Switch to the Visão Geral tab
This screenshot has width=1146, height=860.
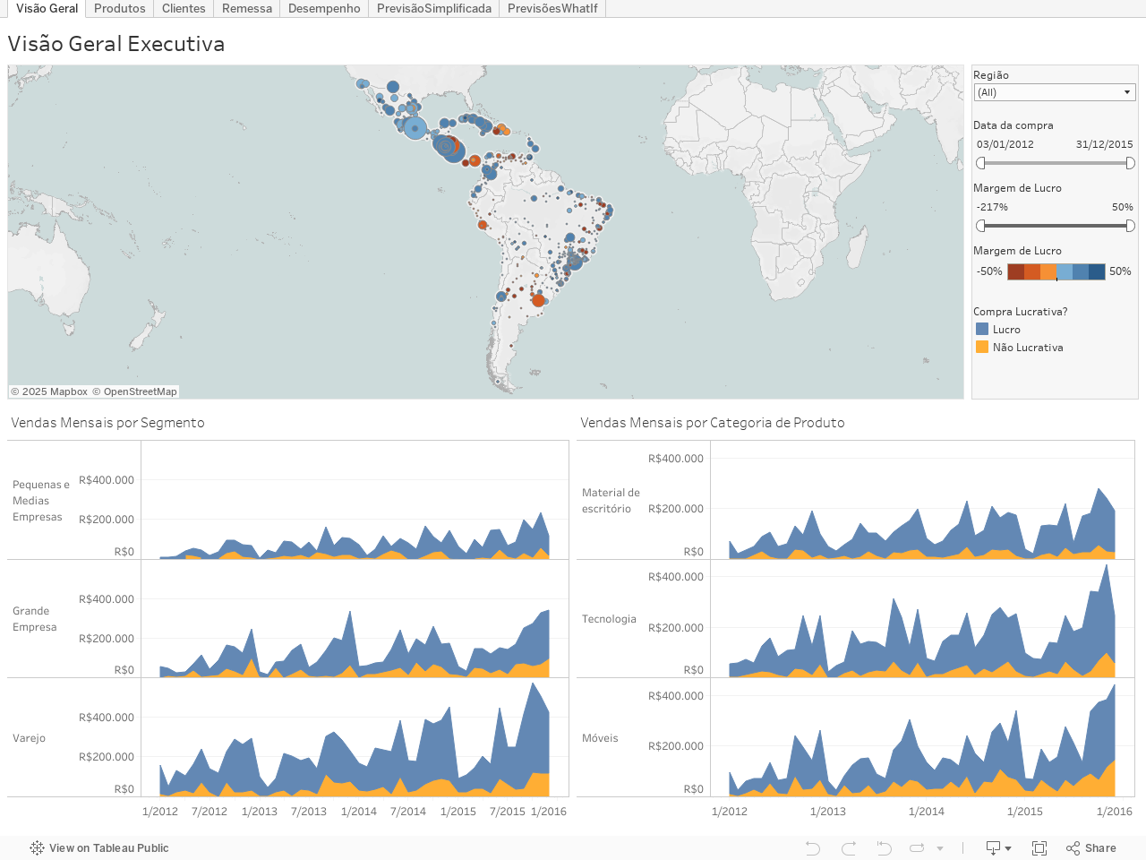click(47, 8)
